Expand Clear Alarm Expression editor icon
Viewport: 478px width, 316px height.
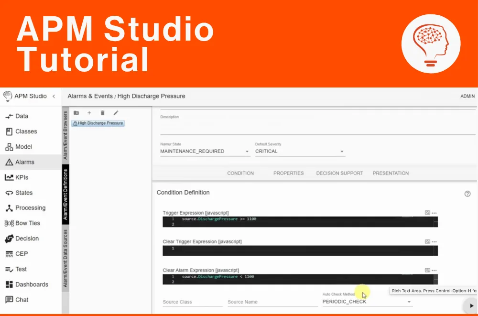click(427, 270)
